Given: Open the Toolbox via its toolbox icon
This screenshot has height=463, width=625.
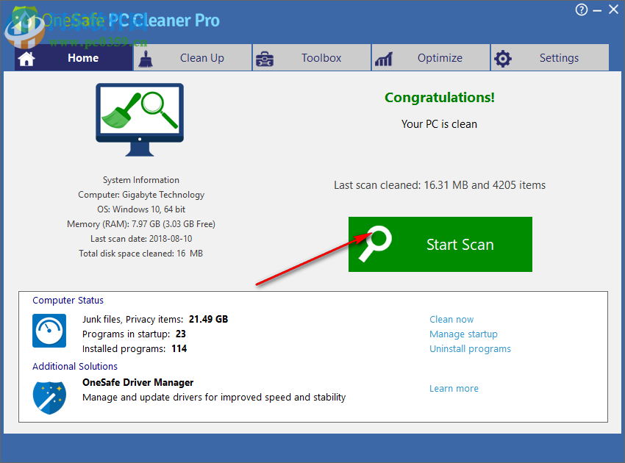Looking at the screenshot, I should (265, 57).
